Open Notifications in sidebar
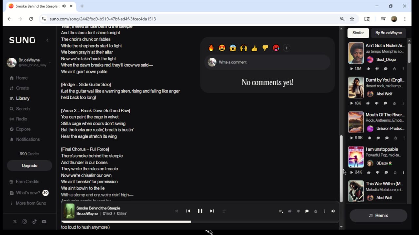Image resolution: width=419 pixels, height=235 pixels. 25,139
